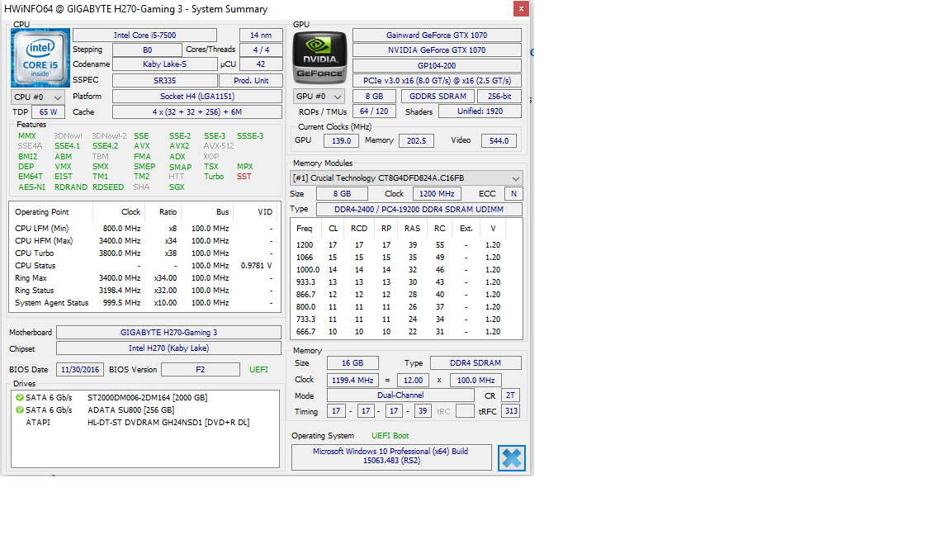The width and height of the screenshot is (951, 535).
Task: Click the Video clock value 544.0
Action: pos(499,140)
